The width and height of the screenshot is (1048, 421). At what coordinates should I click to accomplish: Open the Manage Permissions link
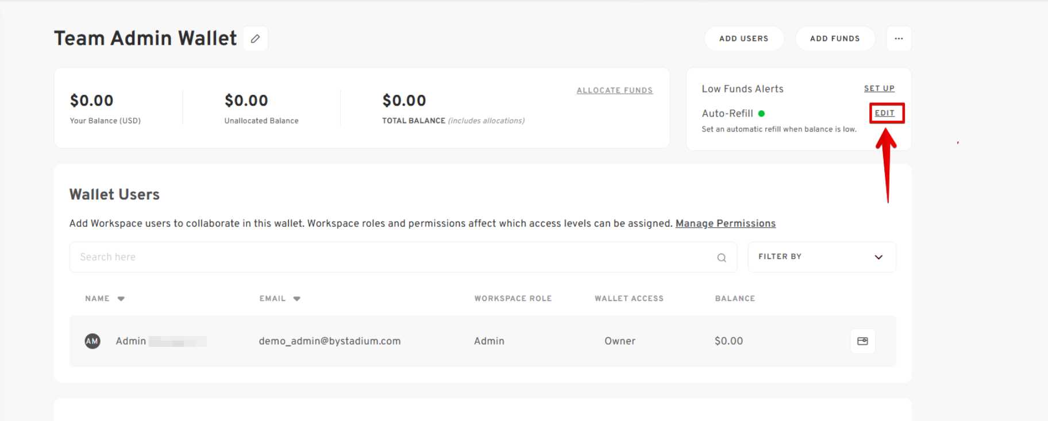point(725,223)
